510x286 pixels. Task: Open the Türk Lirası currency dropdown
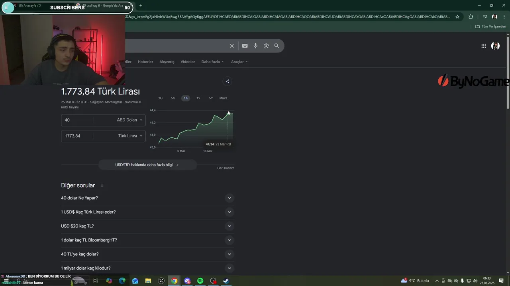coord(130,136)
